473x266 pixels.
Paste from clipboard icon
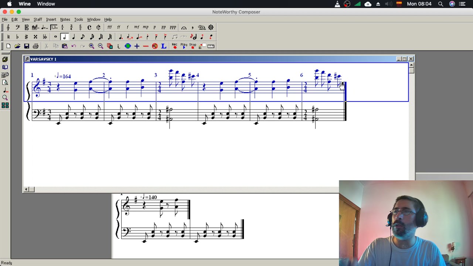(65, 46)
